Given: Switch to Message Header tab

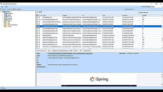Looking at the screenshot, I should [63, 51].
